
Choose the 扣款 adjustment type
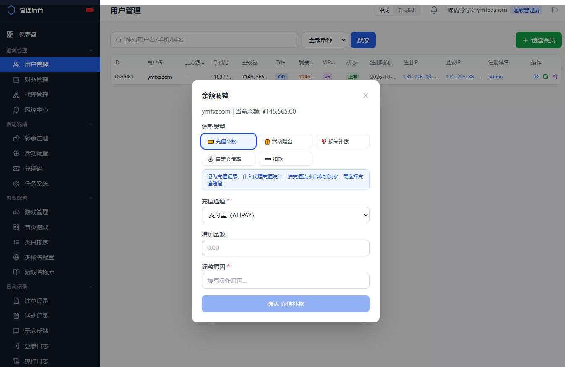pos(286,159)
